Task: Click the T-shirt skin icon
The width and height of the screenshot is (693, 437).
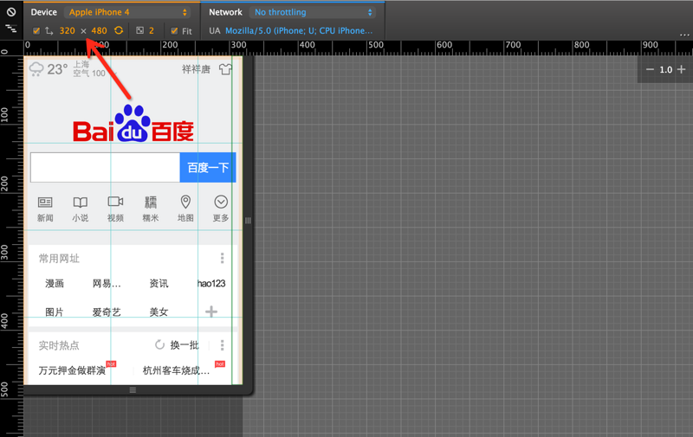Action: (x=225, y=69)
